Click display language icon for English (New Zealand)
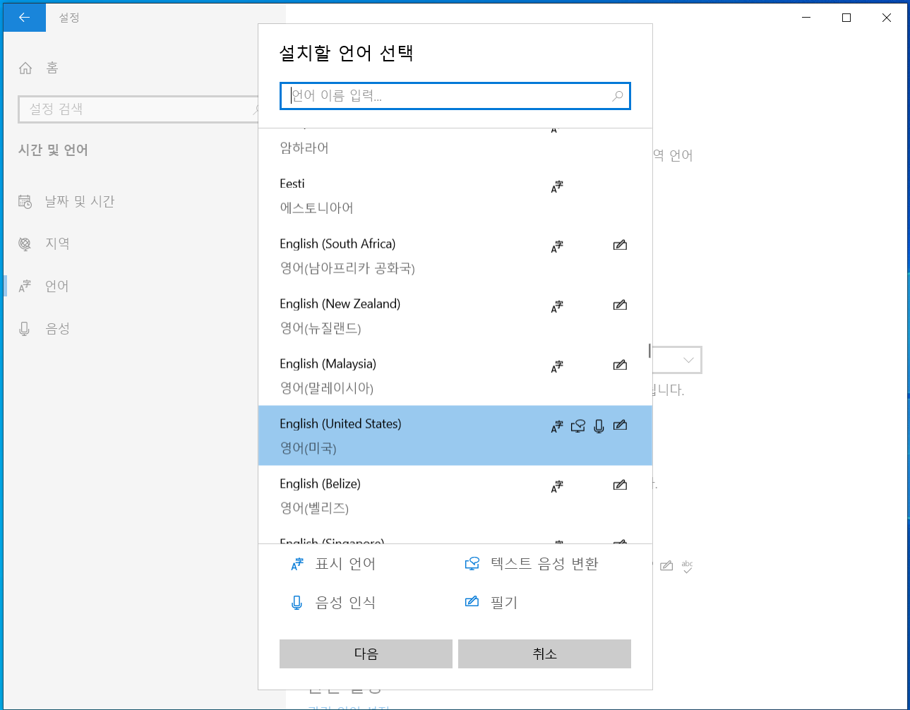 tap(557, 306)
